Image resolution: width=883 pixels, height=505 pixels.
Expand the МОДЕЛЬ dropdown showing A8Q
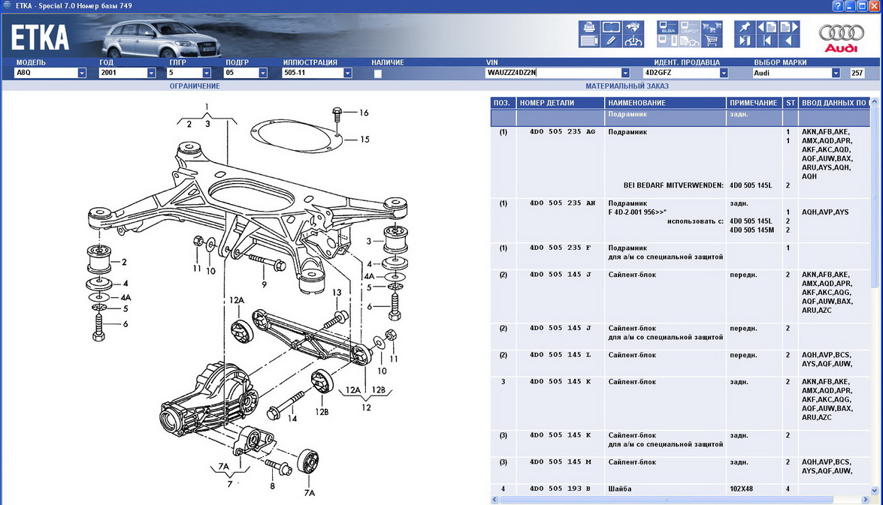tap(81, 74)
